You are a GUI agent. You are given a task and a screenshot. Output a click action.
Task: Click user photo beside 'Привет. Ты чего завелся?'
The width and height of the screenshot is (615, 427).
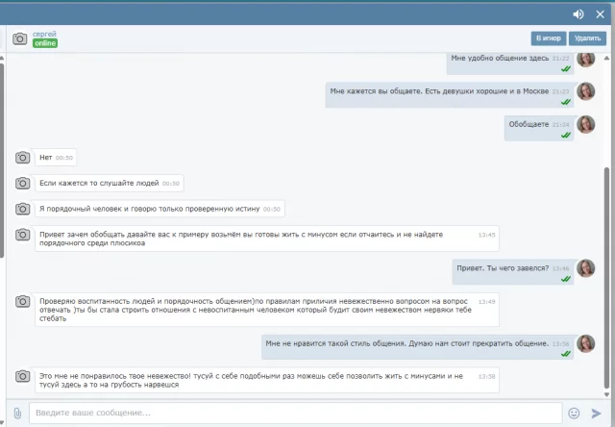(x=585, y=268)
